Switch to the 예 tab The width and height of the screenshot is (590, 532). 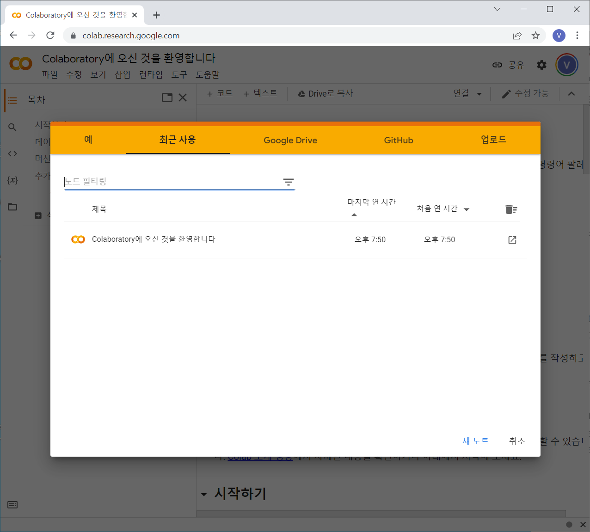88,140
